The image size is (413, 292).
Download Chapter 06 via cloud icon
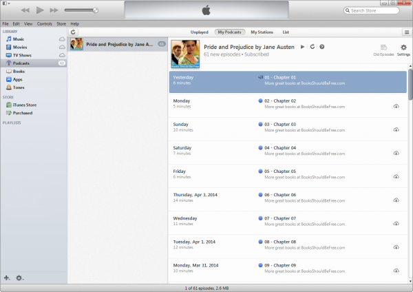(396, 200)
